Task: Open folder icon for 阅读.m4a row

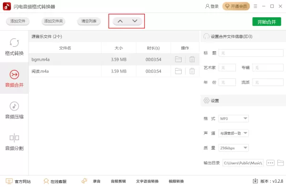Action: 178,71
